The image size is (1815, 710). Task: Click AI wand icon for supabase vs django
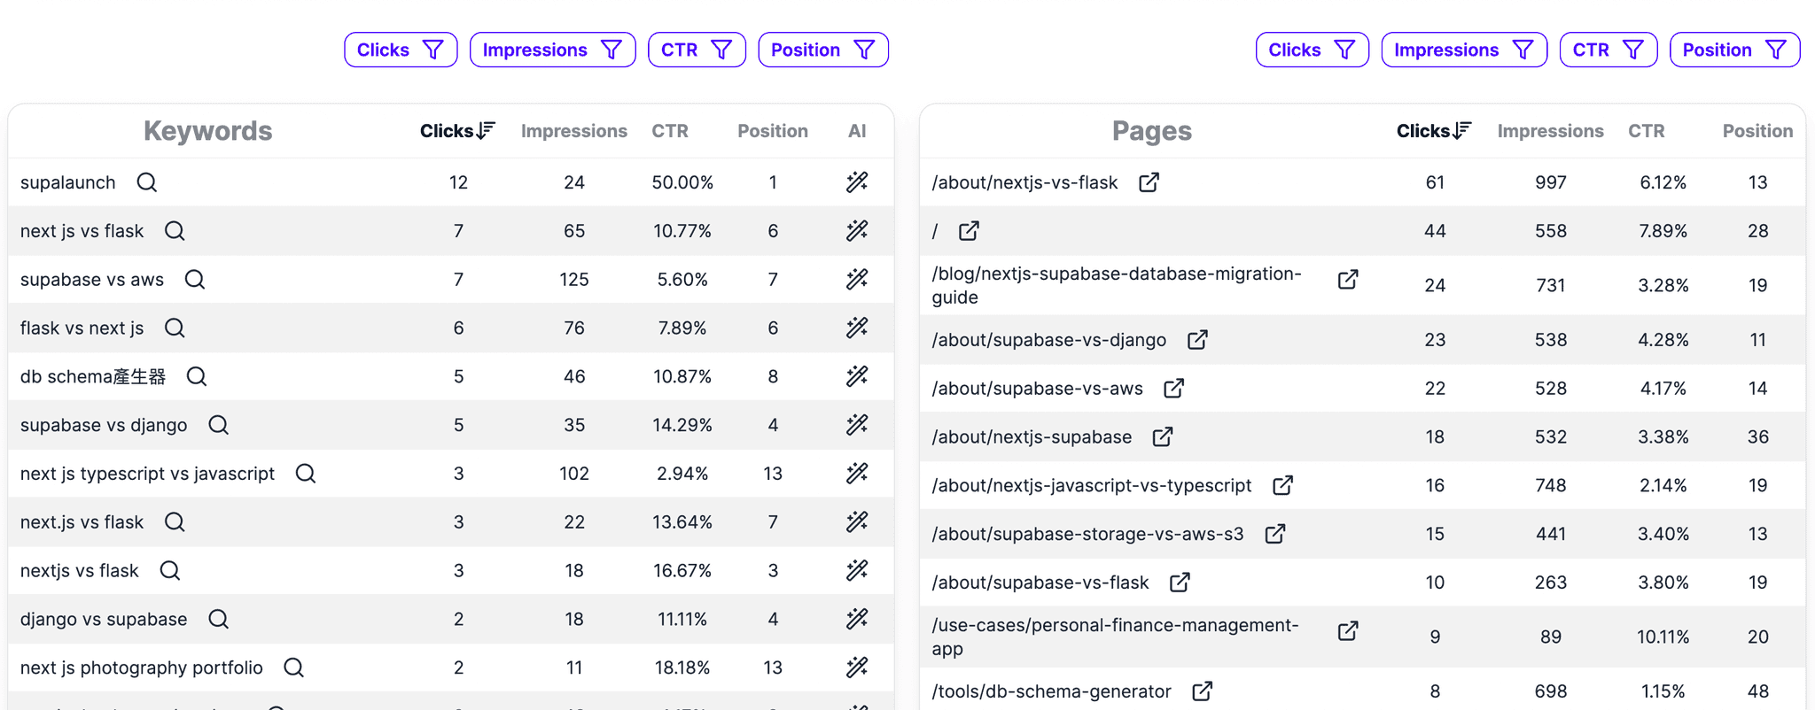click(x=856, y=425)
